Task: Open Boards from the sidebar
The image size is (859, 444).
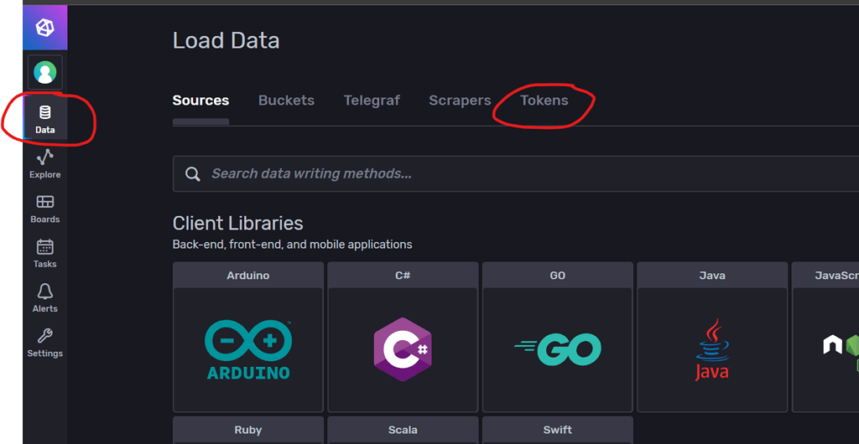Action: [45, 209]
